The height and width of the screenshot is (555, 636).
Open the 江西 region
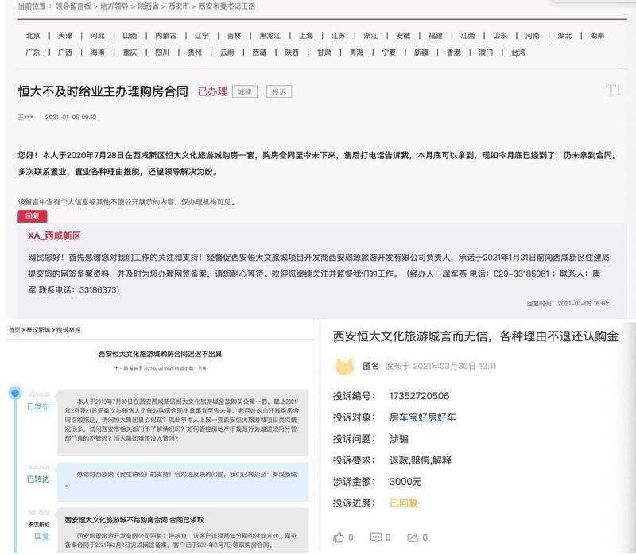click(467, 36)
